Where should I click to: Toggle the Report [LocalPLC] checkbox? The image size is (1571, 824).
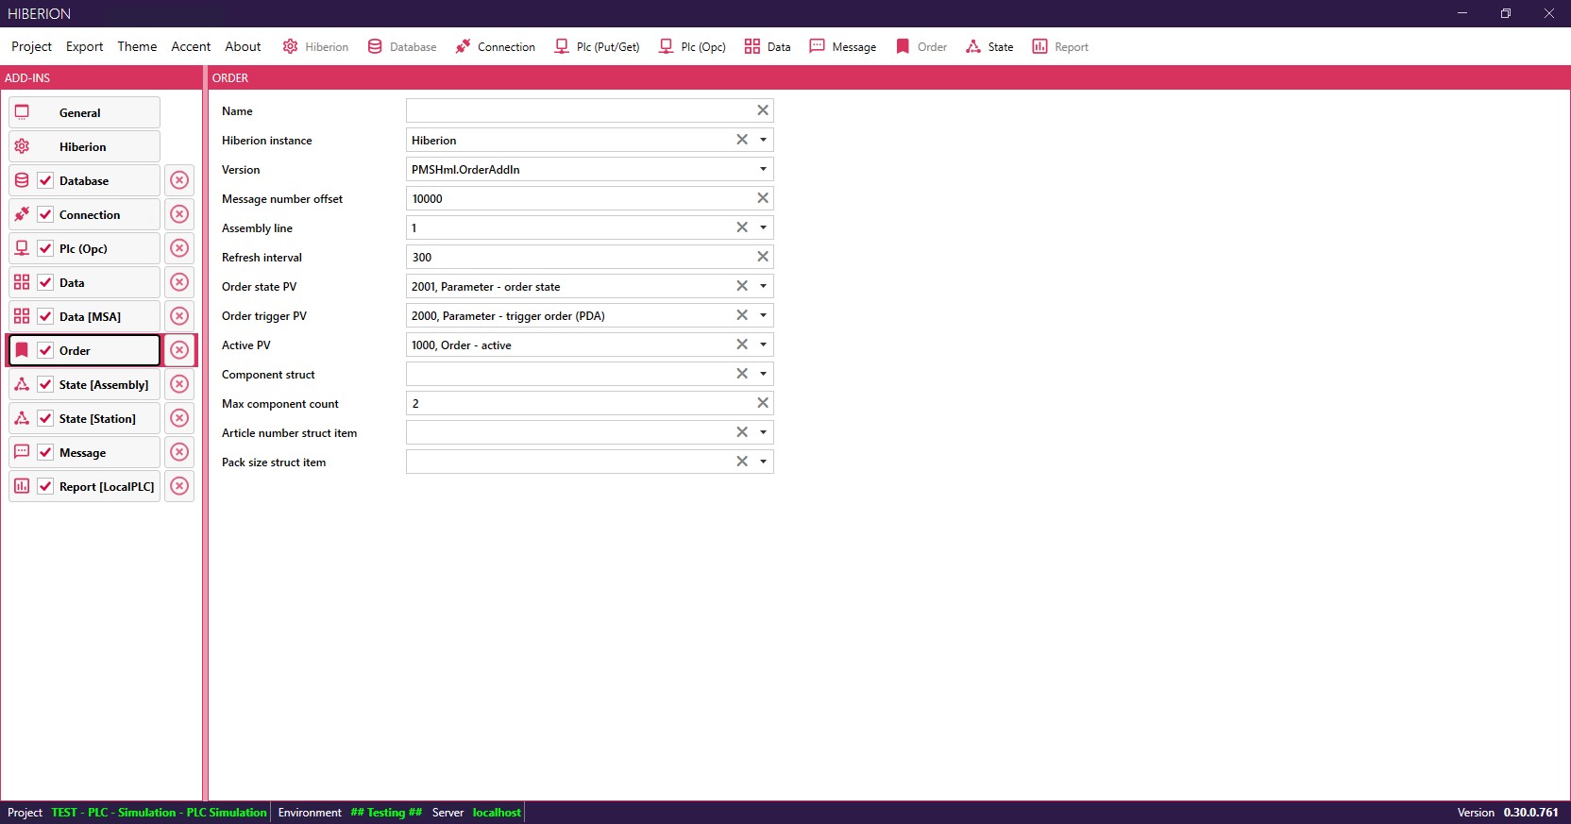[x=45, y=486]
